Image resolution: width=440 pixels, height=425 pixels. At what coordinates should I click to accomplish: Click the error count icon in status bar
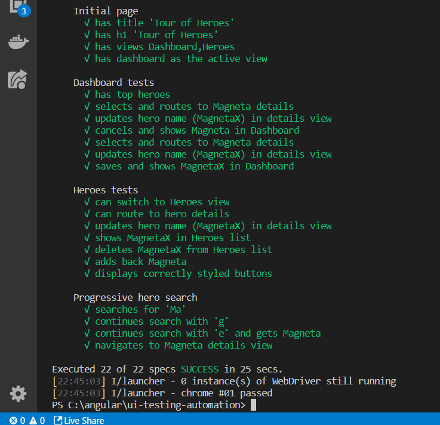click(14, 420)
